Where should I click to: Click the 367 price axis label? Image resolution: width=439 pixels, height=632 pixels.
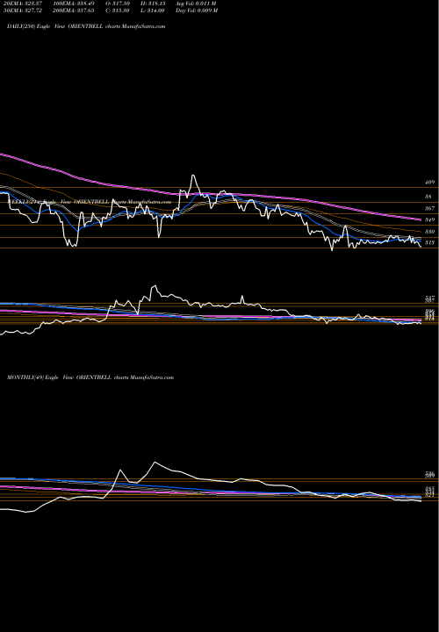pyautogui.click(x=429, y=208)
